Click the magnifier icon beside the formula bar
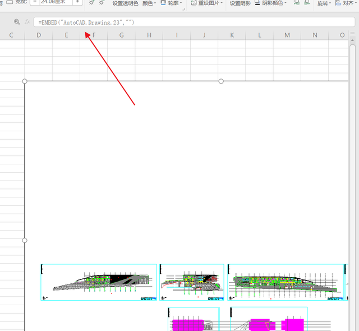359x331 pixels. [17, 22]
